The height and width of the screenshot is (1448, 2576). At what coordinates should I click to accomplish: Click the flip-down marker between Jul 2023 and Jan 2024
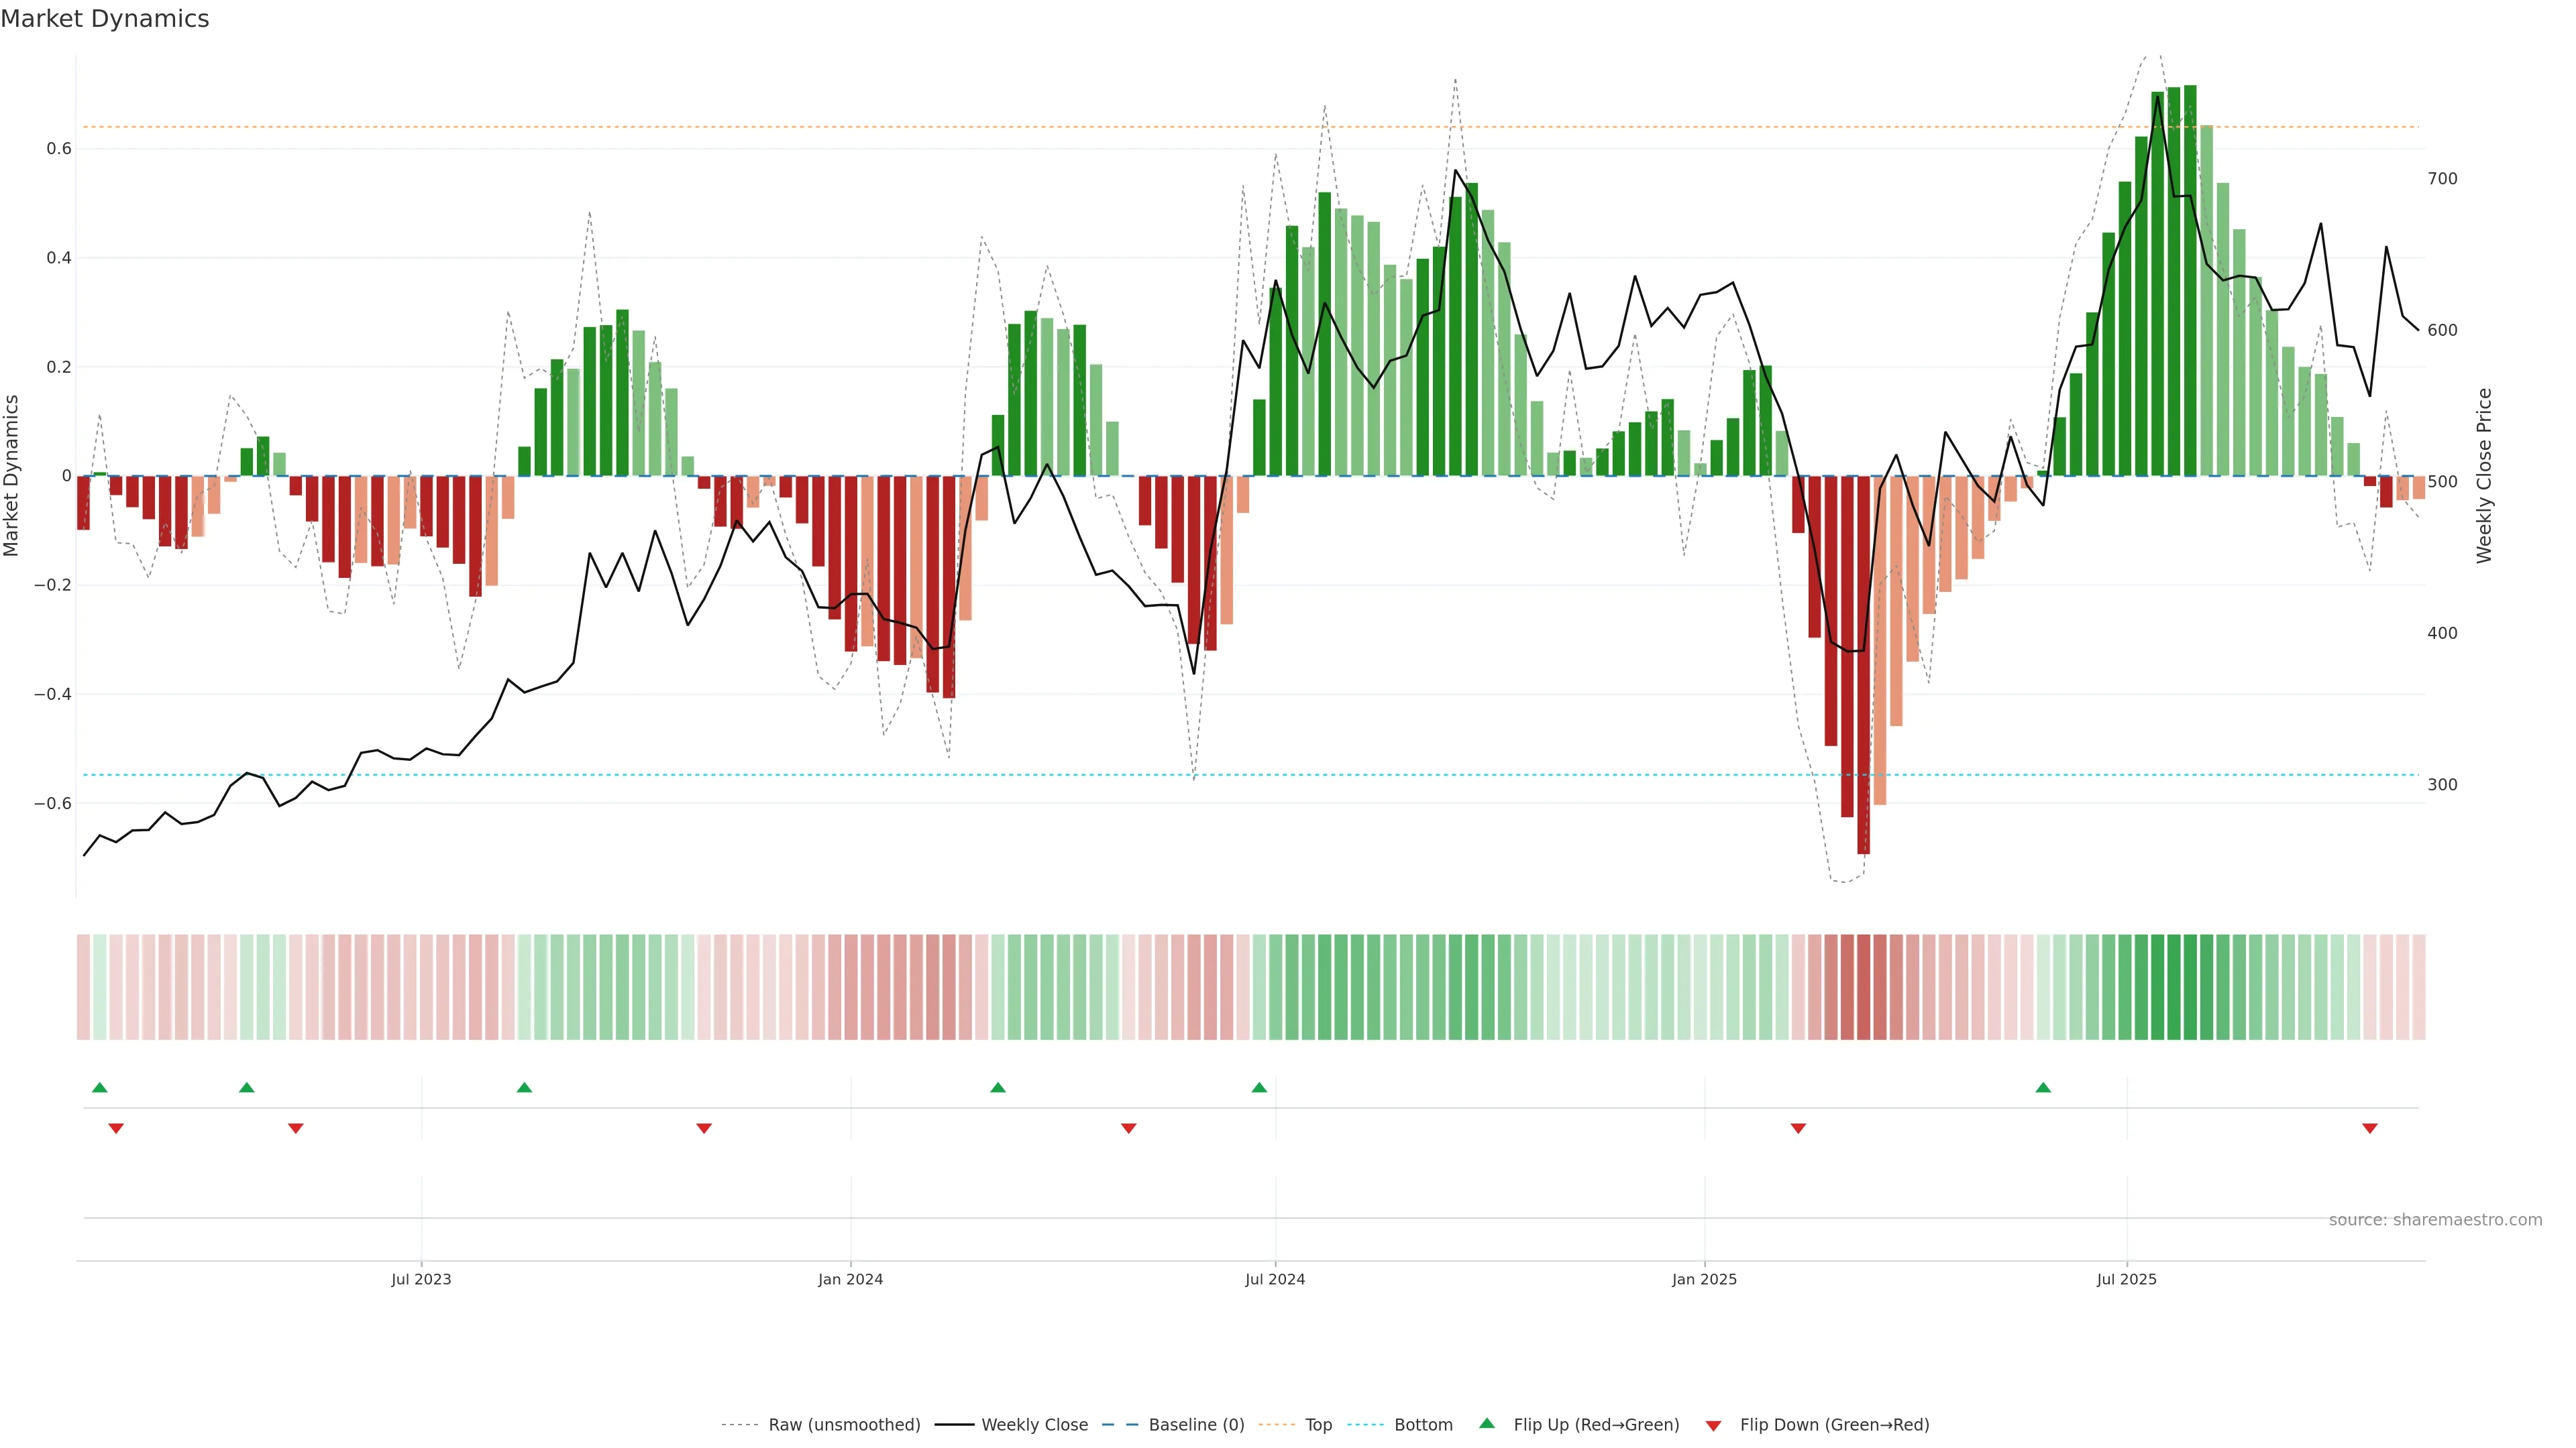click(x=704, y=1128)
